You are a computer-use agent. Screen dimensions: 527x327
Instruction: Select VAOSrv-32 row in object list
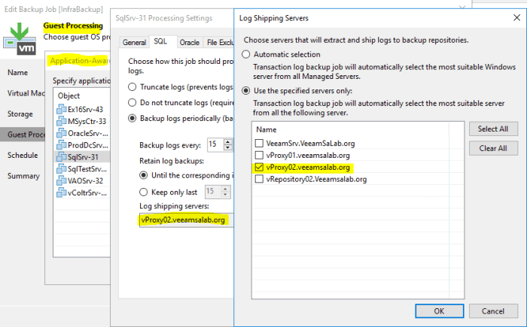click(x=81, y=181)
